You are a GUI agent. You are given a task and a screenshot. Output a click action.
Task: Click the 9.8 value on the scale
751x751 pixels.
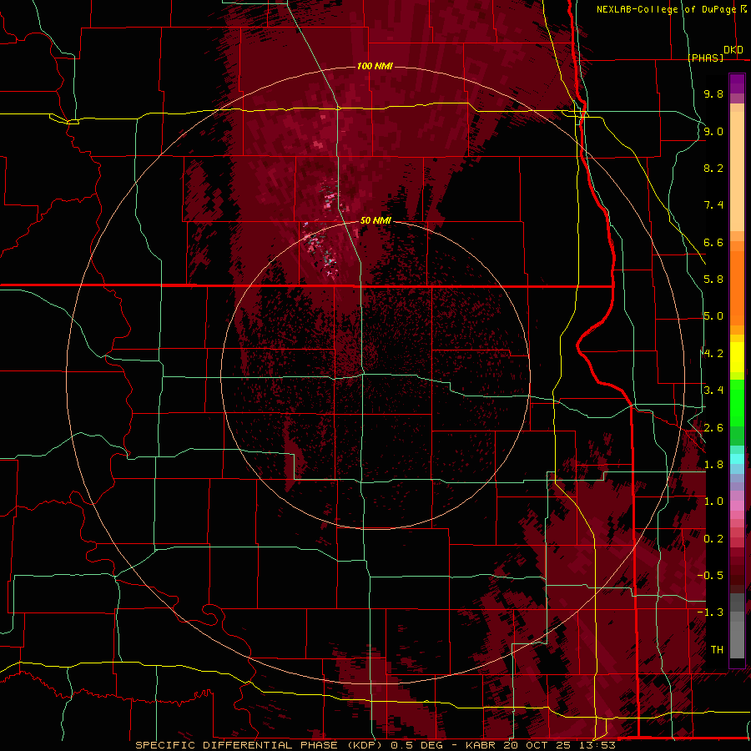[x=713, y=93]
